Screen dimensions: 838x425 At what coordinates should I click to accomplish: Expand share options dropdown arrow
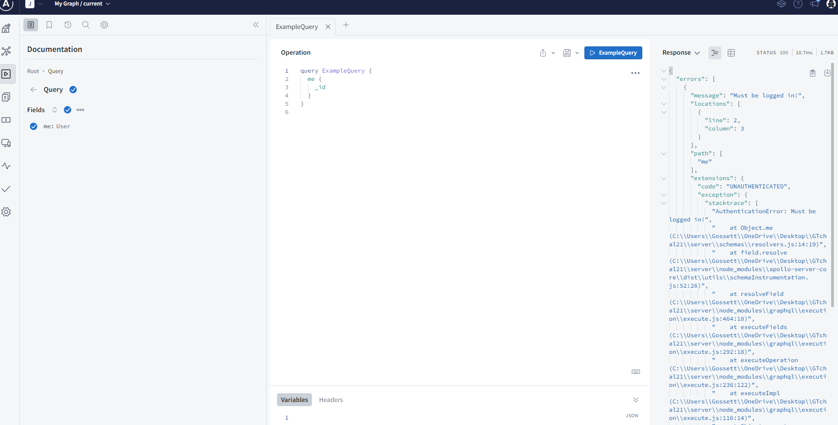[x=553, y=53]
